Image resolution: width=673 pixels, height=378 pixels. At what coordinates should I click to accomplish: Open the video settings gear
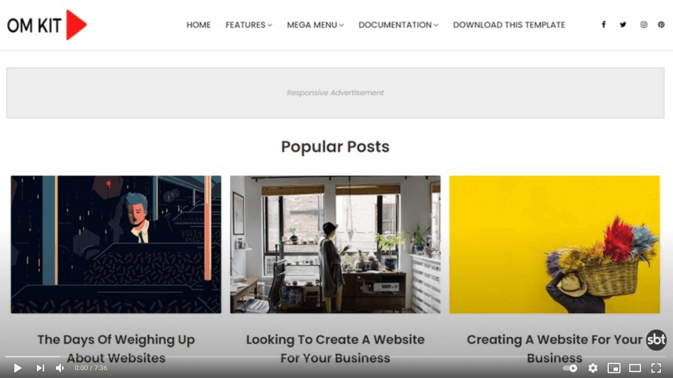point(593,368)
